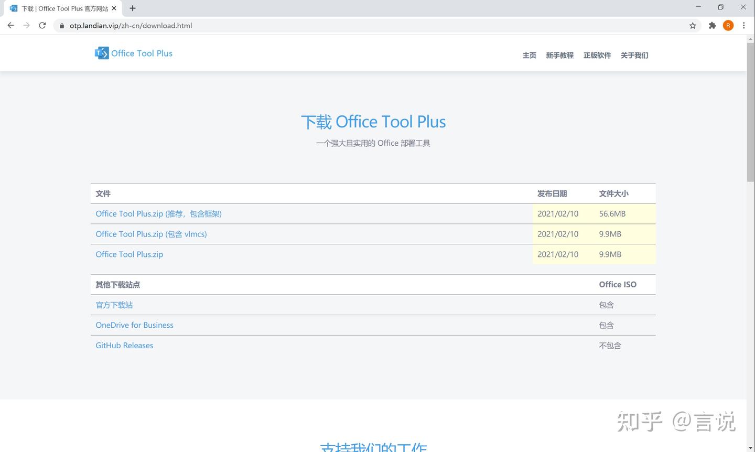The width and height of the screenshot is (755, 452).
Task: Open the GitHub Releases link
Action: point(124,345)
